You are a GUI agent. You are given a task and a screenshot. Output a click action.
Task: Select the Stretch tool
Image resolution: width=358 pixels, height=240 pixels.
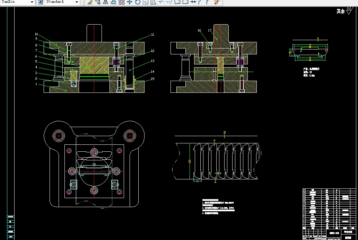[154, 2]
